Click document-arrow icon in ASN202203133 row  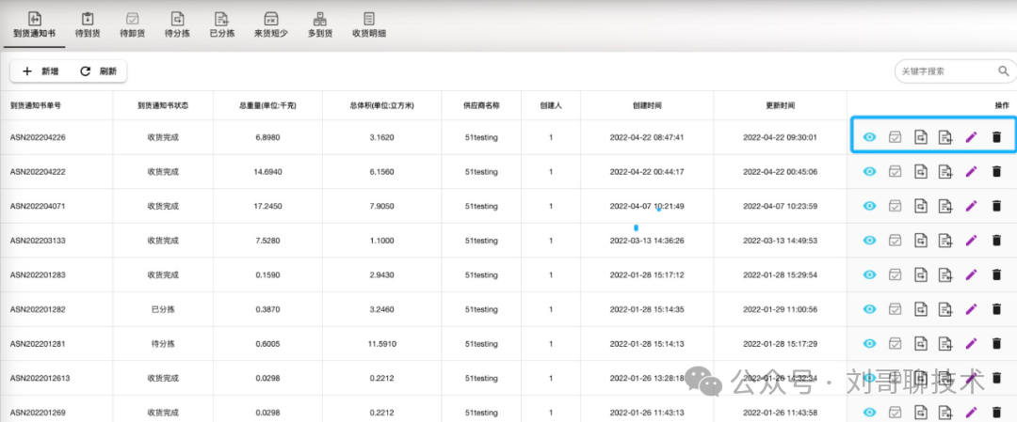pyautogui.click(x=921, y=240)
